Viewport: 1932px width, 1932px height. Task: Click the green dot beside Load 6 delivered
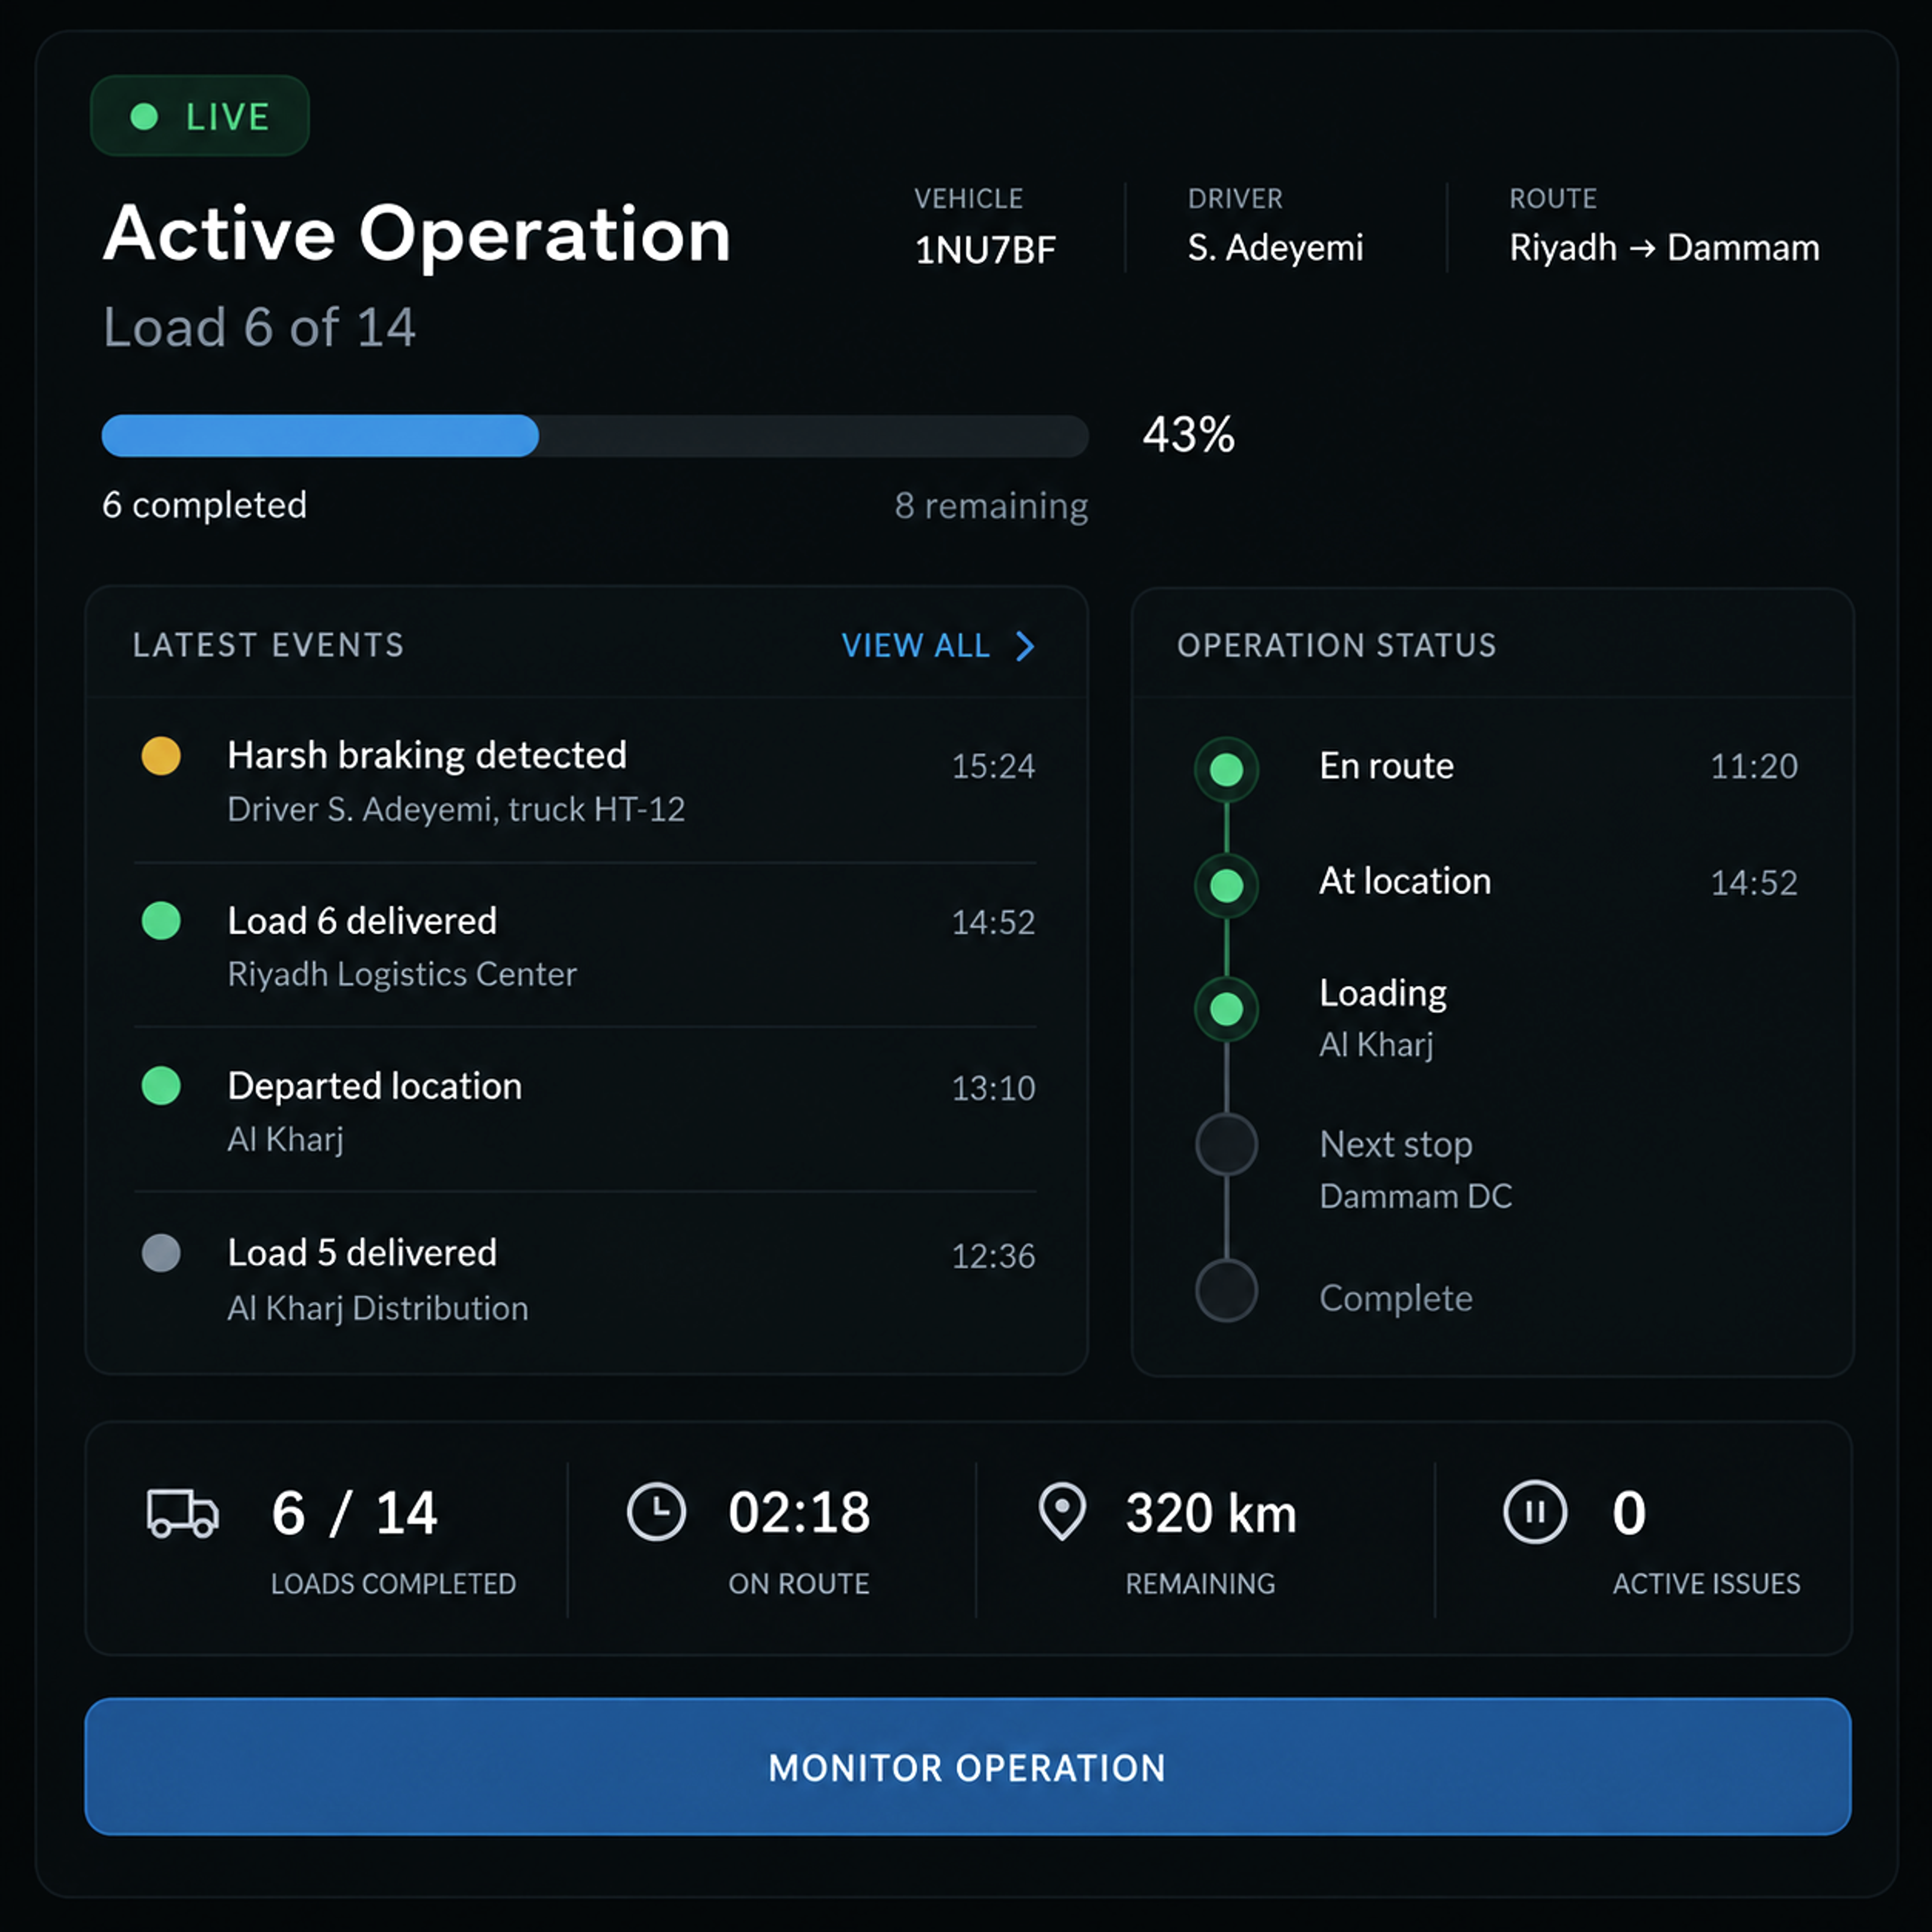[x=161, y=920]
